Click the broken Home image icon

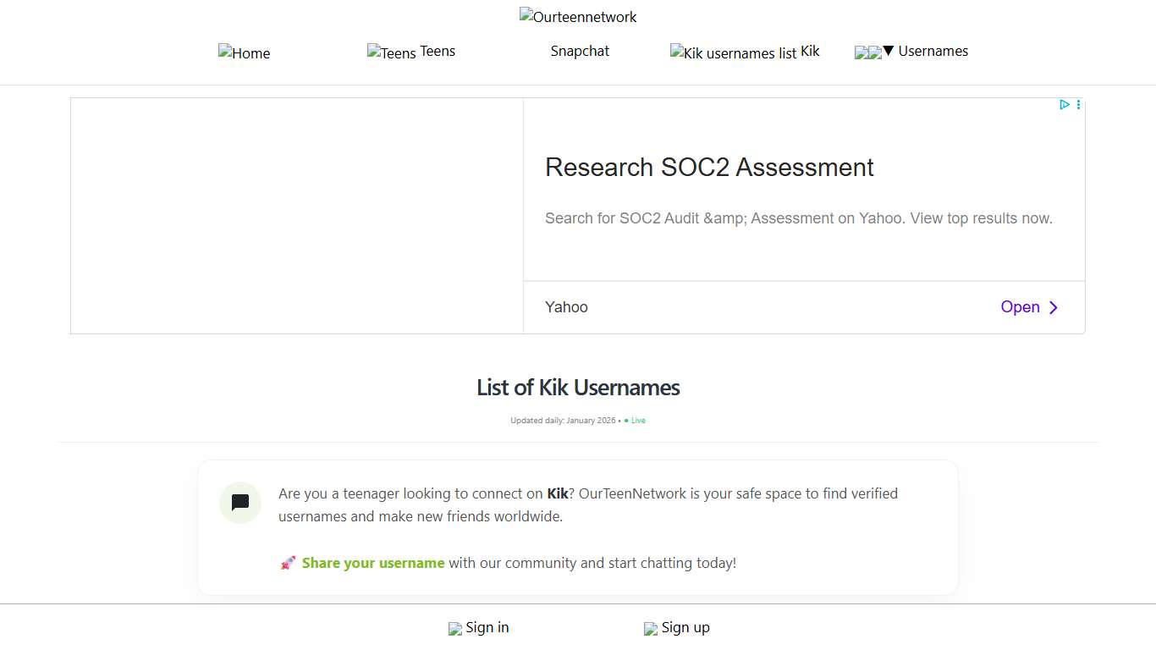[x=224, y=52]
